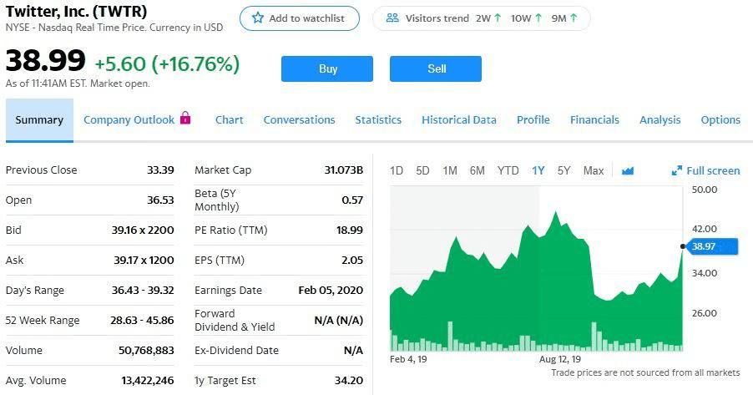Select the 5Y chart range
753x395 pixels.
(563, 170)
